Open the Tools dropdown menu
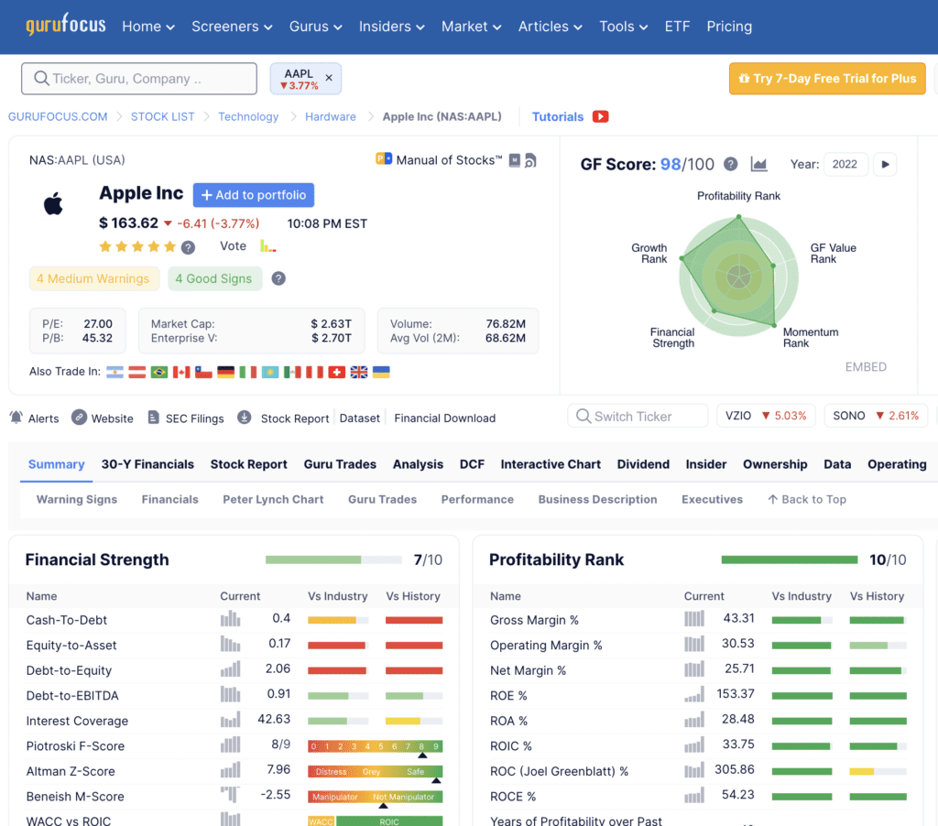 click(623, 27)
